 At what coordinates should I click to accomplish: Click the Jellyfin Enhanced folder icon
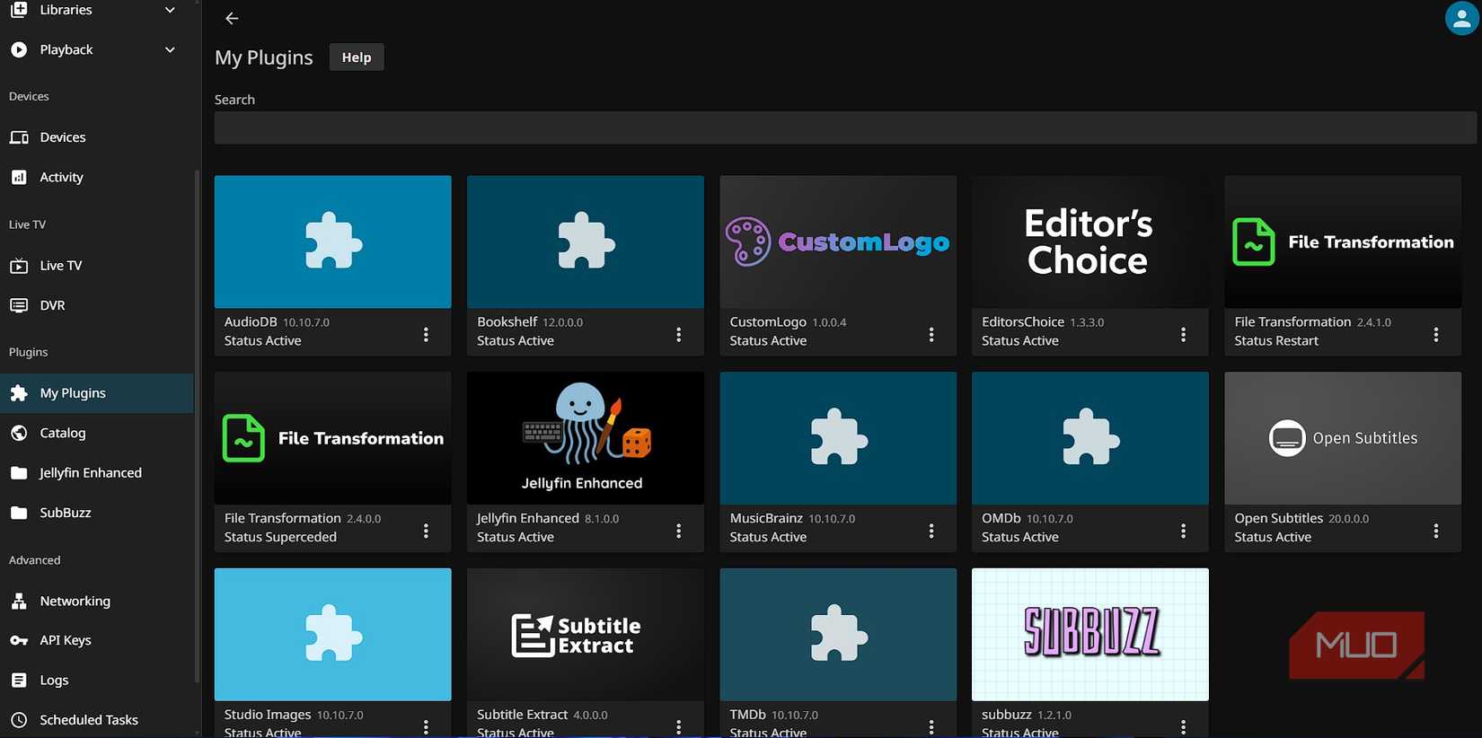pyautogui.click(x=19, y=473)
